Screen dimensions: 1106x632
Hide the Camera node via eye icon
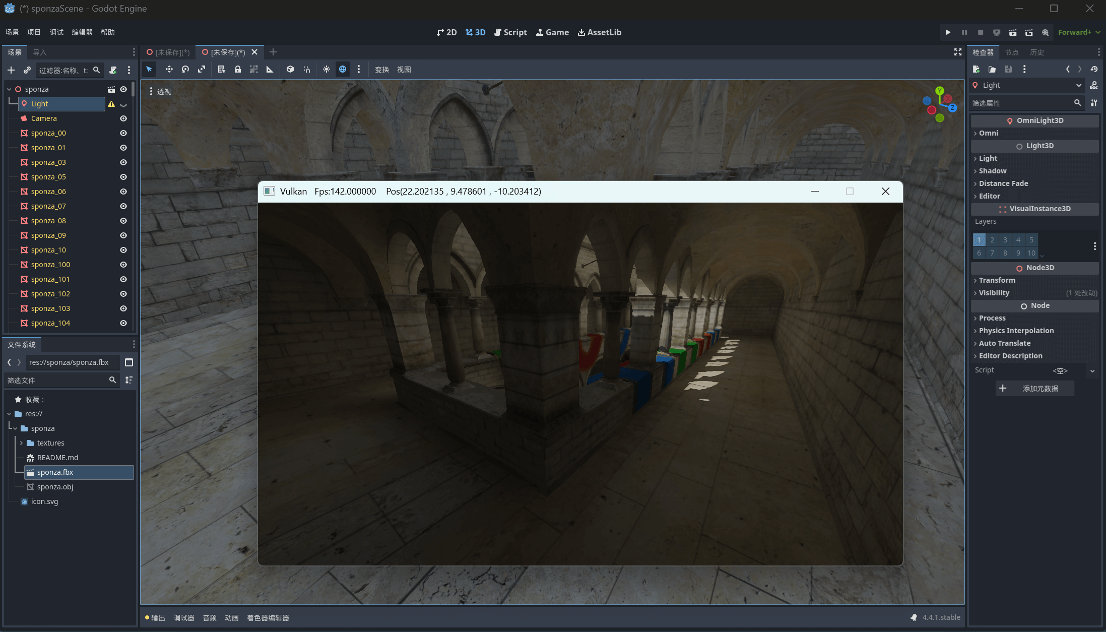[123, 118]
